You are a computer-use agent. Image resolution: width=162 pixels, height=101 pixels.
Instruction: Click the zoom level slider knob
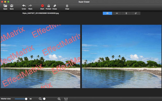[x=44, y=99]
